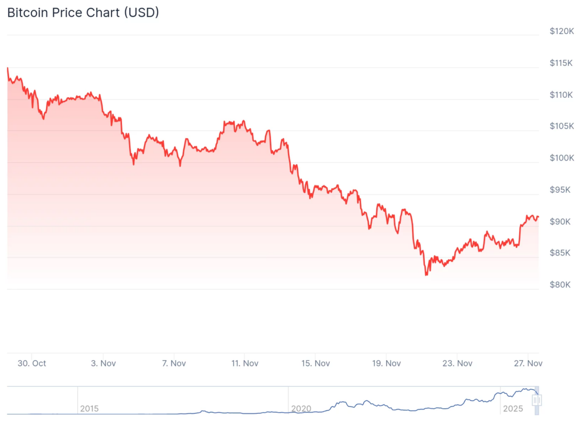Click the 2025 marker in navigator
The height and width of the screenshot is (425, 583).
coord(512,409)
